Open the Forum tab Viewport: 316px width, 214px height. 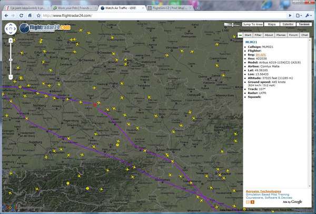click(x=293, y=35)
